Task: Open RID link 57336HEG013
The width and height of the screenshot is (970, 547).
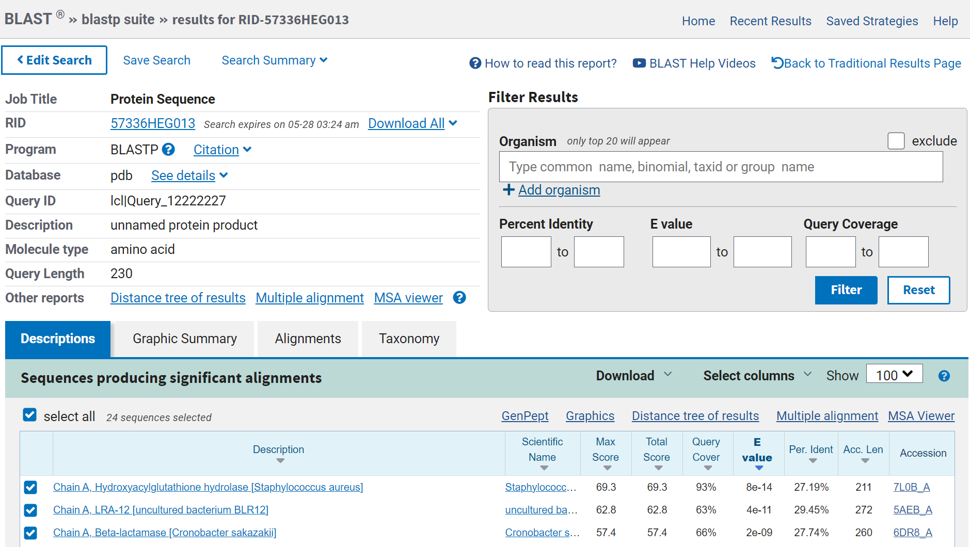Action: tap(153, 123)
